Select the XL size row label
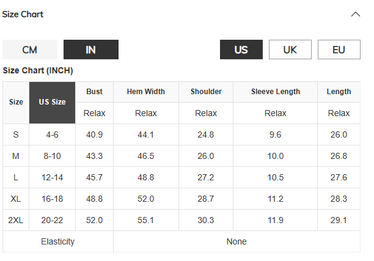The image size is (374, 261). tap(16, 199)
